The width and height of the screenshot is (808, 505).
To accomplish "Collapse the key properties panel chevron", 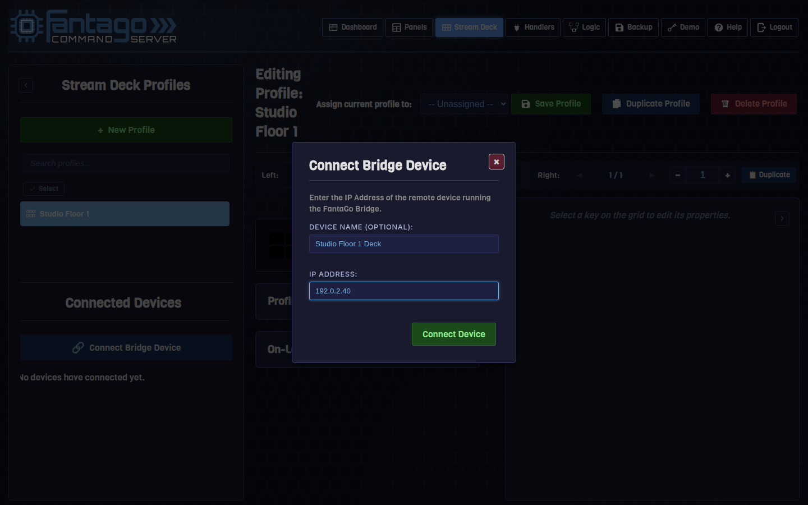I will (782, 218).
